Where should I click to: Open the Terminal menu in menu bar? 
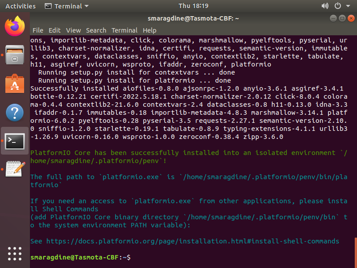point(125,30)
